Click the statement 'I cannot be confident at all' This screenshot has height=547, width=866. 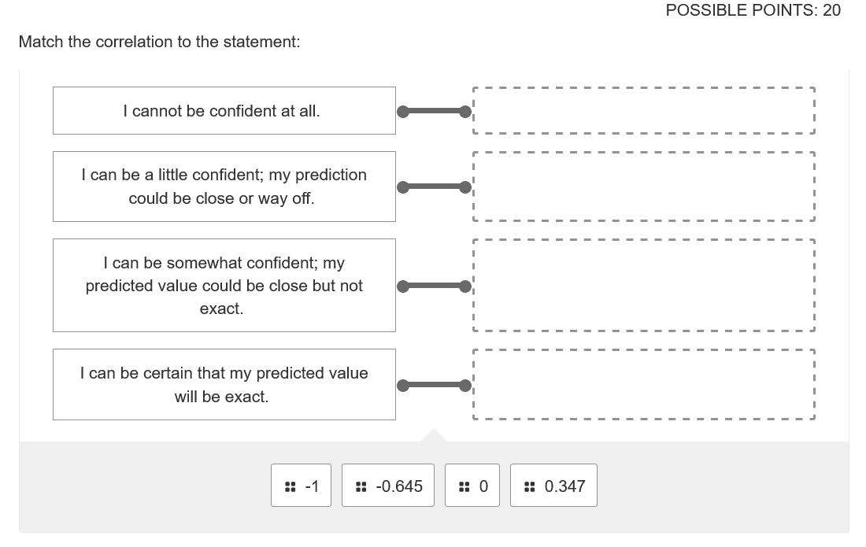click(x=224, y=110)
